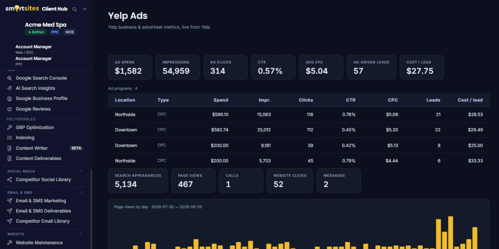The height and width of the screenshot is (249, 499).
Task: Click the Website Clicks 52 card
Action: [x=290, y=181]
